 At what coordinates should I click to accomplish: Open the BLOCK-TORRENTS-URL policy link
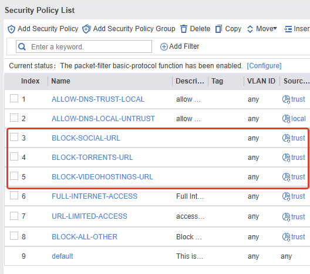pos(92,158)
